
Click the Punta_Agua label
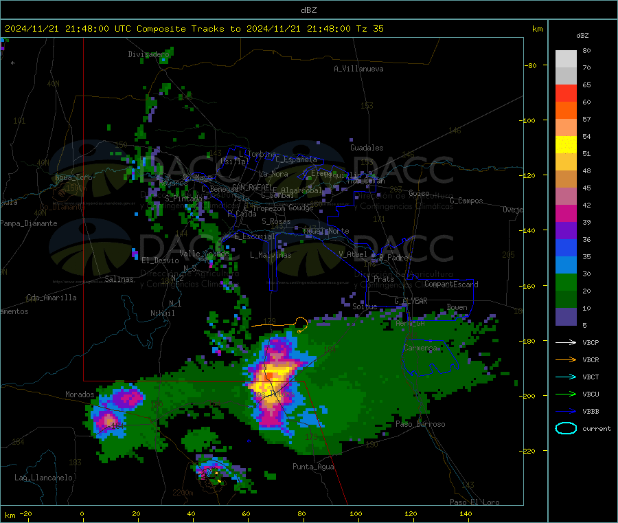[x=313, y=467]
